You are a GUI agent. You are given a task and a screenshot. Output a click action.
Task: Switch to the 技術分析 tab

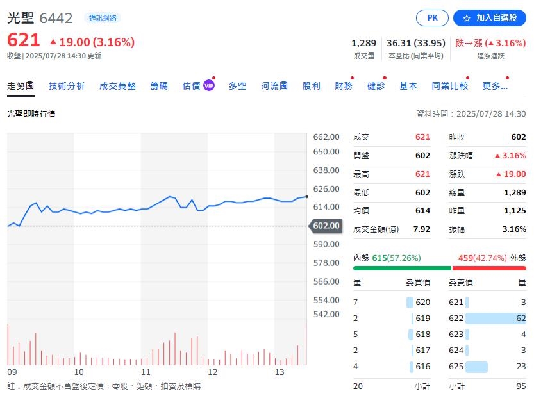[67, 86]
